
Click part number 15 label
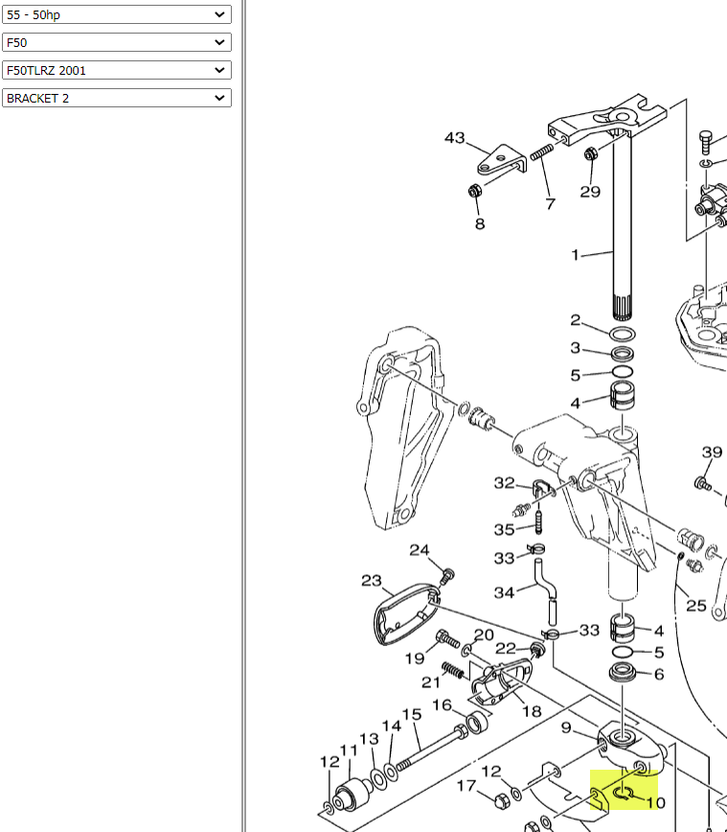coord(412,715)
